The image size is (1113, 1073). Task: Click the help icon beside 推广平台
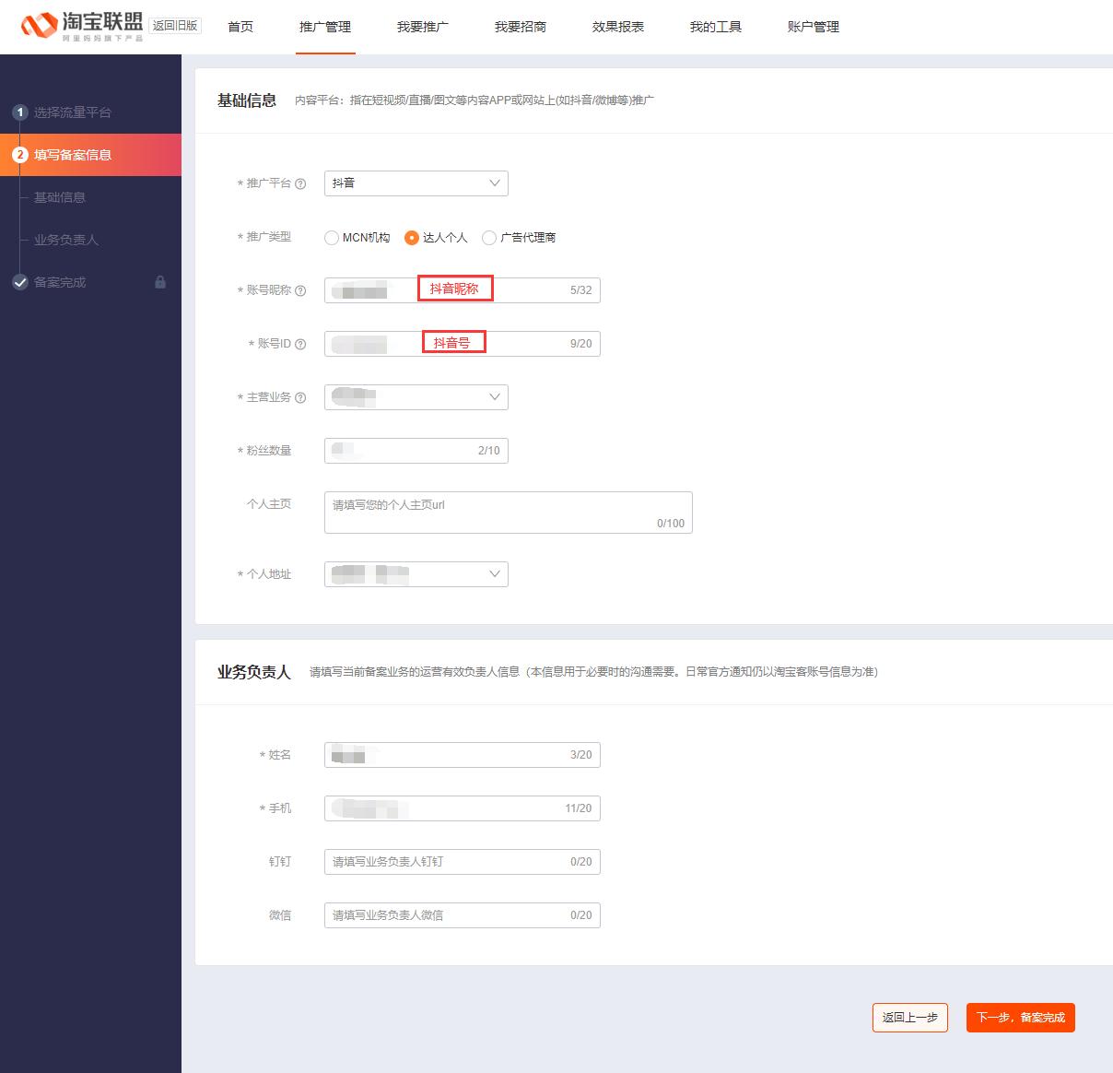[302, 183]
